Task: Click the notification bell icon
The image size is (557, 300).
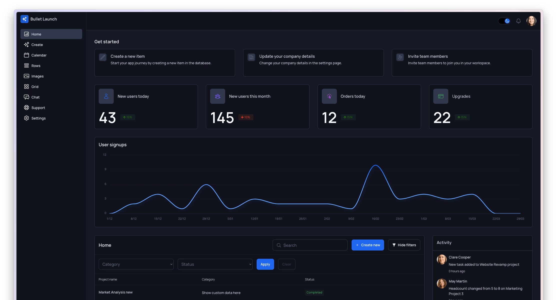Action: tap(518, 21)
